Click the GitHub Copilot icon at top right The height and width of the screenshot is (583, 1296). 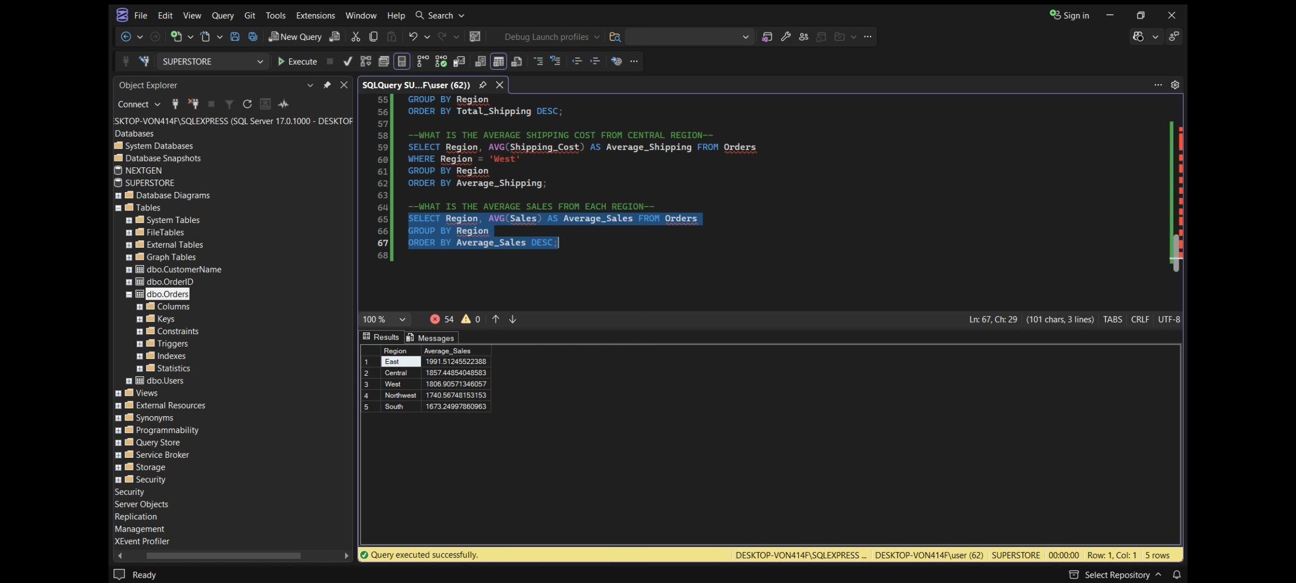pos(1138,37)
